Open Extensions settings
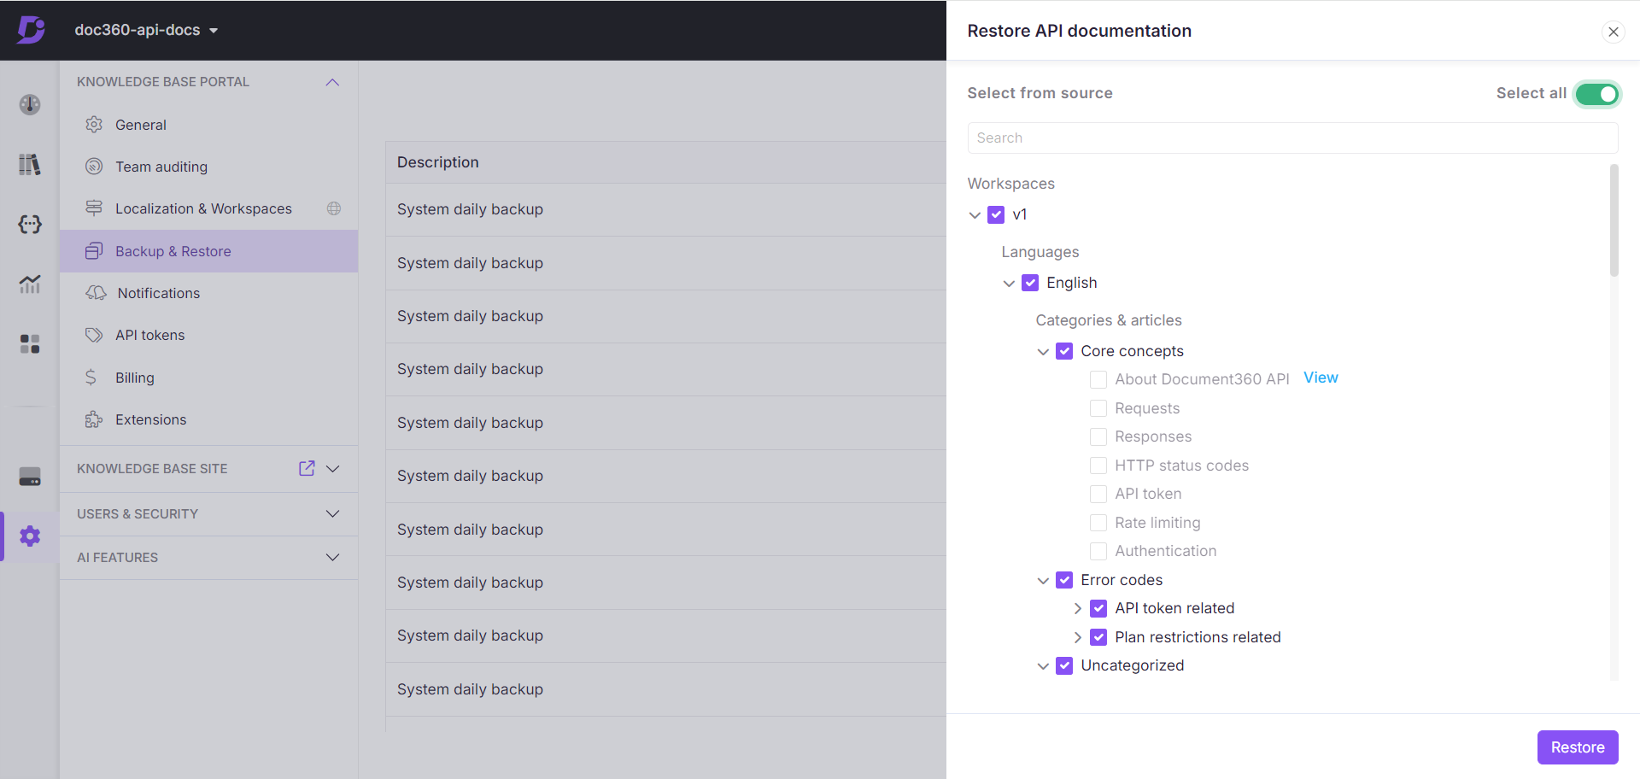The height and width of the screenshot is (779, 1640). pyautogui.click(x=209, y=419)
